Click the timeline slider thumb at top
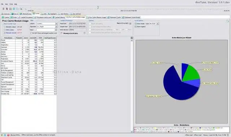Image resolution: width=231 pixels, height=137 pixels. 98,7
